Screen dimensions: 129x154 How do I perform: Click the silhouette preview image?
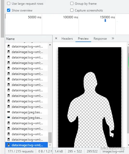90,97
